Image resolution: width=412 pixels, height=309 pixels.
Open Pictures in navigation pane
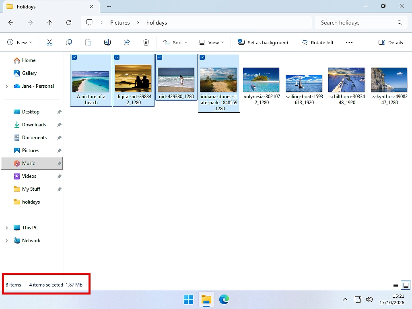[x=30, y=150]
